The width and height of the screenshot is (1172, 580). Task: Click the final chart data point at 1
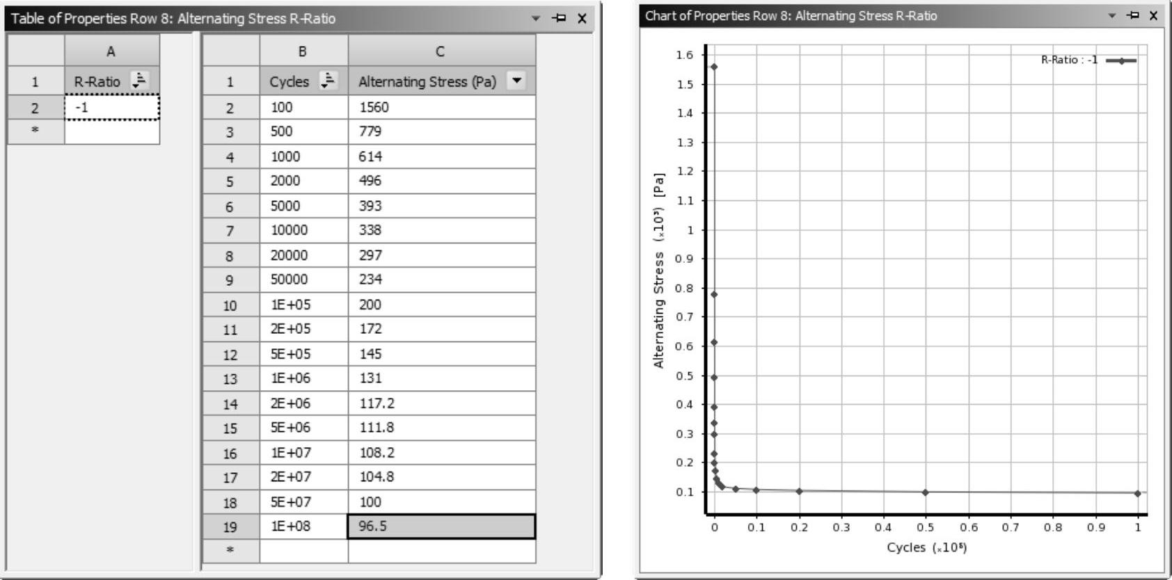click(x=1138, y=493)
